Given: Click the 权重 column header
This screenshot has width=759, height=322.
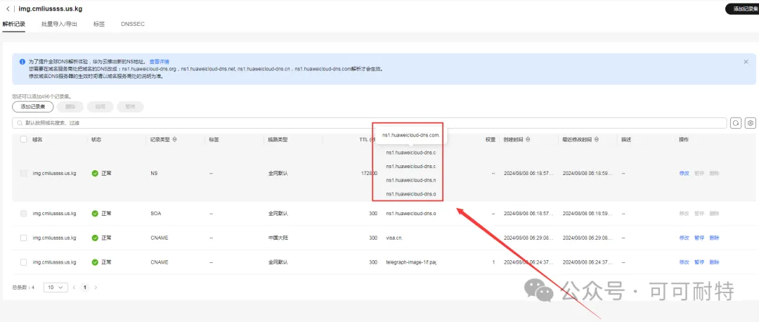Looking at the screenshot, I should [x=491, y=139].
